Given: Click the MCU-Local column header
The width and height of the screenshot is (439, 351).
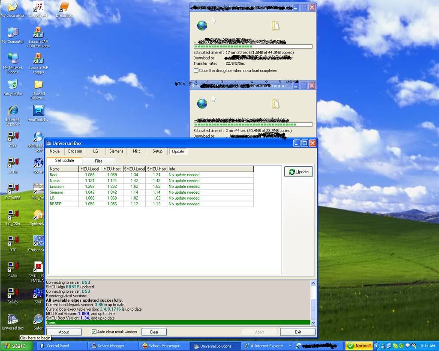Looking at the screenshot, I should pos(90,169).
